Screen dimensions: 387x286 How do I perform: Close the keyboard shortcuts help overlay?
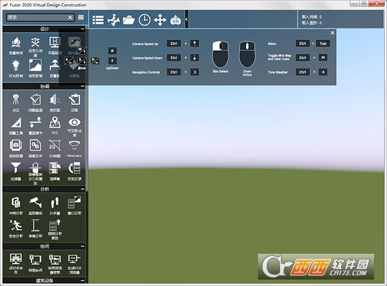point(332,33)
